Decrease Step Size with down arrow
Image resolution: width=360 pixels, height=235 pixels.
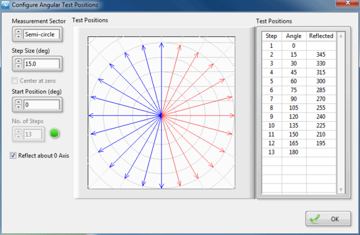pos(18,66)
